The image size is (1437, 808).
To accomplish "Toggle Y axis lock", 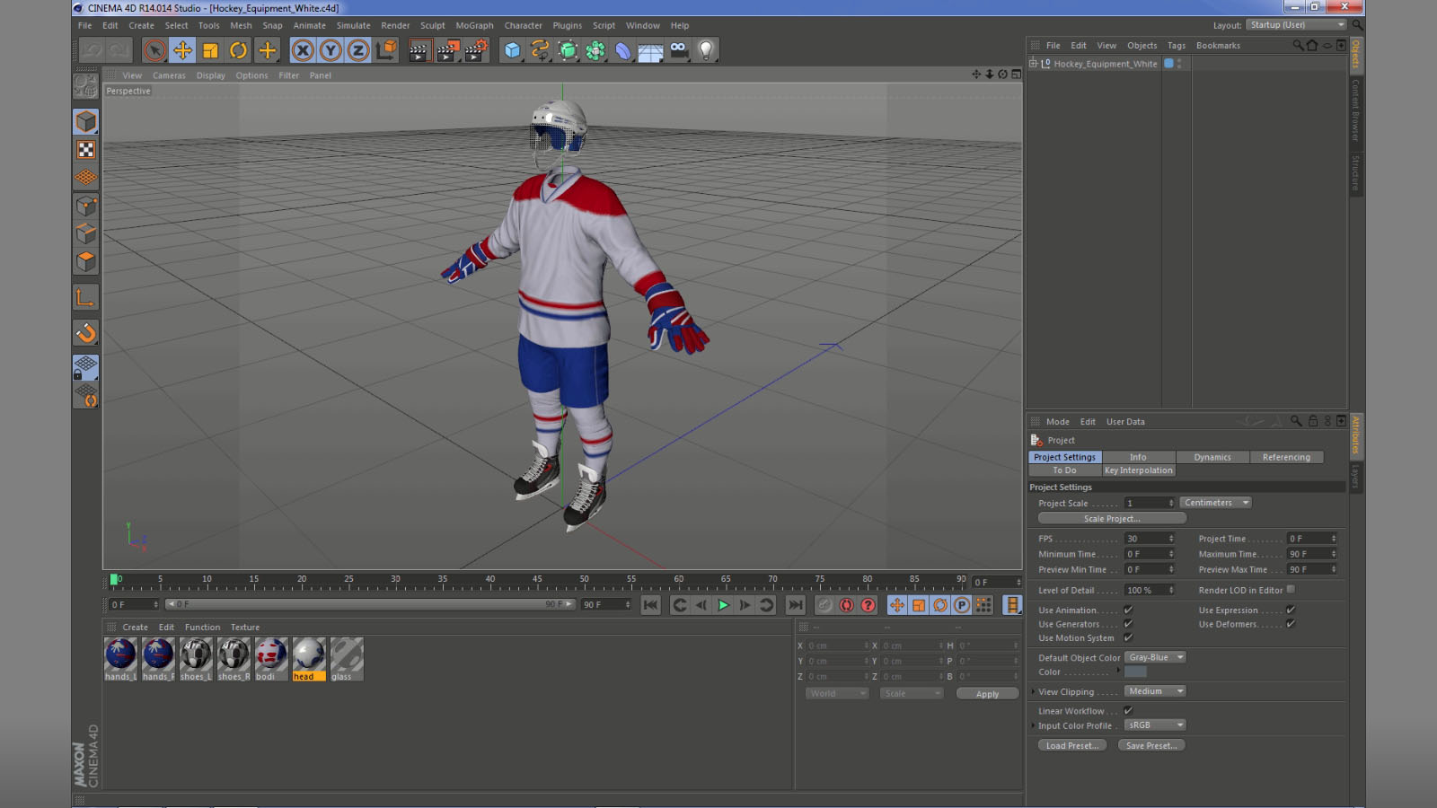I will [x=331, y=50].
